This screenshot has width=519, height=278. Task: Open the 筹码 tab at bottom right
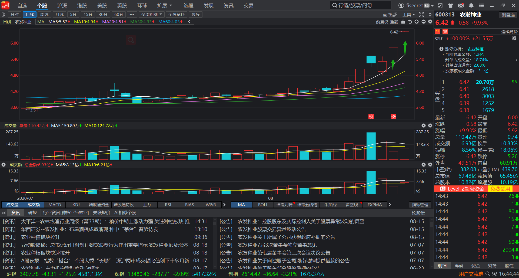[x=459, y=266]
